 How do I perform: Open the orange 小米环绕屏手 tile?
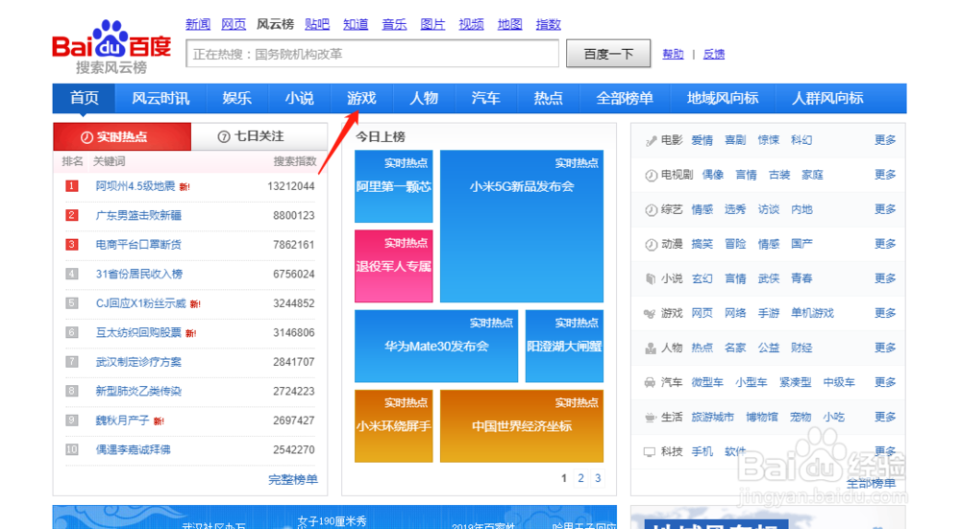point(393,426)
